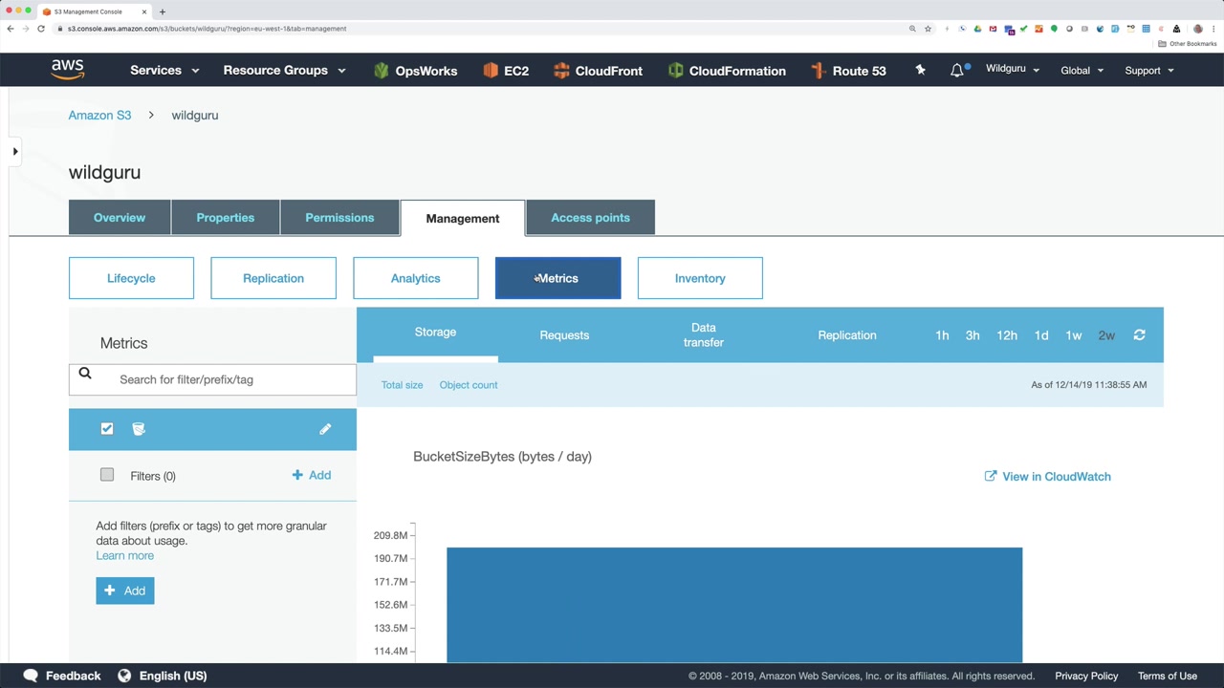Click the blue Add filter button

tap(124, 591)
